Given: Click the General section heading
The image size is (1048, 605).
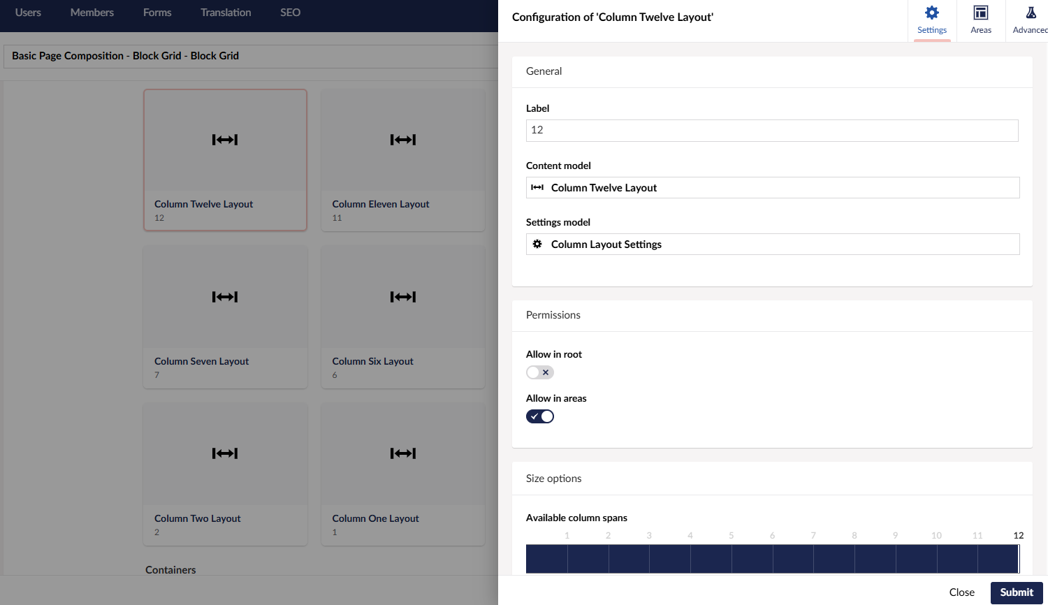Looking at the screenshot, I should click(x=544, y=71).
